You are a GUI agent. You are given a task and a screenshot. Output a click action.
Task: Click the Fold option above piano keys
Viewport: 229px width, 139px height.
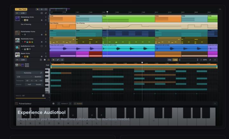[x=47, y=65]
